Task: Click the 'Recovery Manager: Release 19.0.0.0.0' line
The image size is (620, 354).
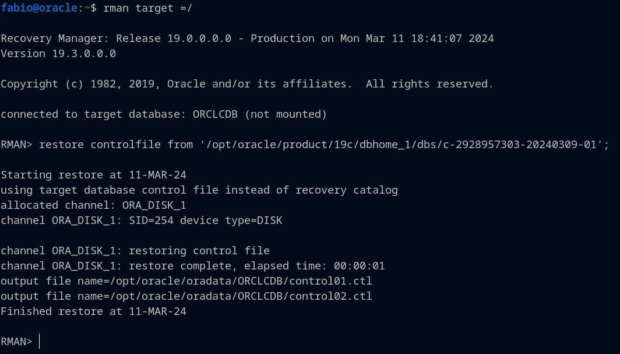Action: (116, 38)
